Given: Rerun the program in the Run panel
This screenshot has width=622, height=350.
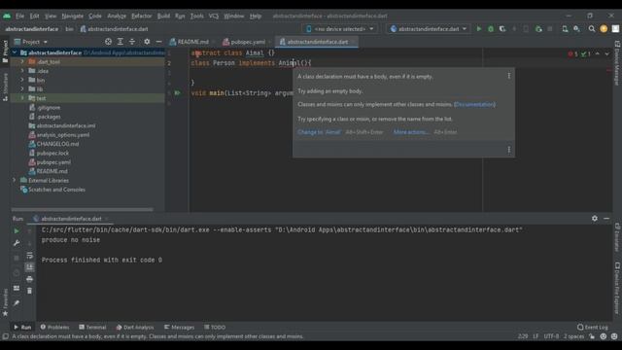Looking at the screenshot, I should pos(17,231).
